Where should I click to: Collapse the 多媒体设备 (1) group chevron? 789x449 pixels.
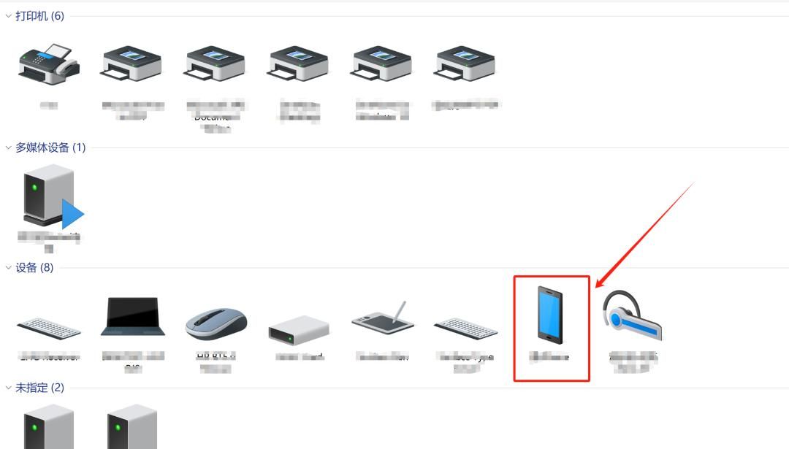pos(8,147)
